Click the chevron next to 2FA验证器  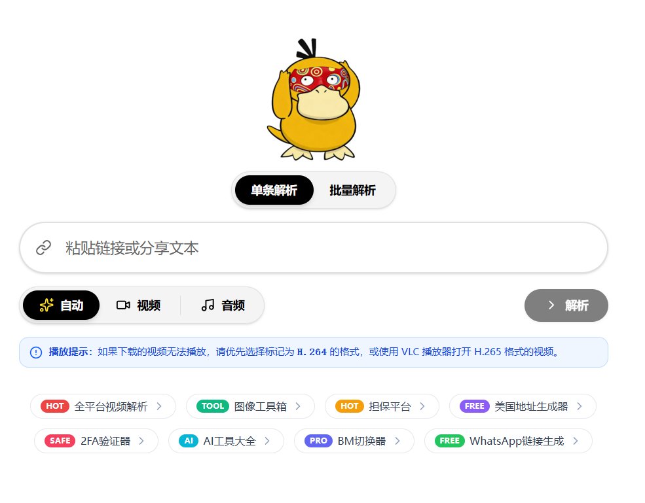(141, 441)
